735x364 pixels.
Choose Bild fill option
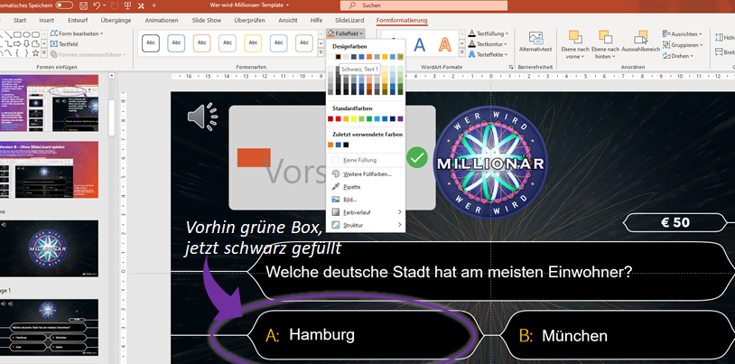pyautogui.click(x=365, y=200)
